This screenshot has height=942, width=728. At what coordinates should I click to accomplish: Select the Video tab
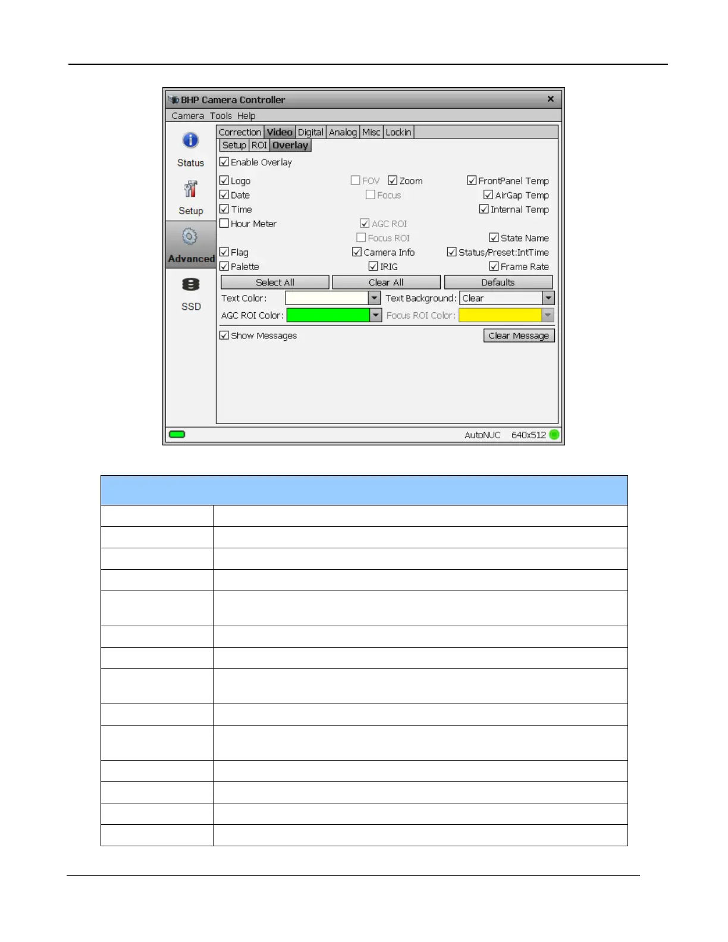click(x=280, y=132)
